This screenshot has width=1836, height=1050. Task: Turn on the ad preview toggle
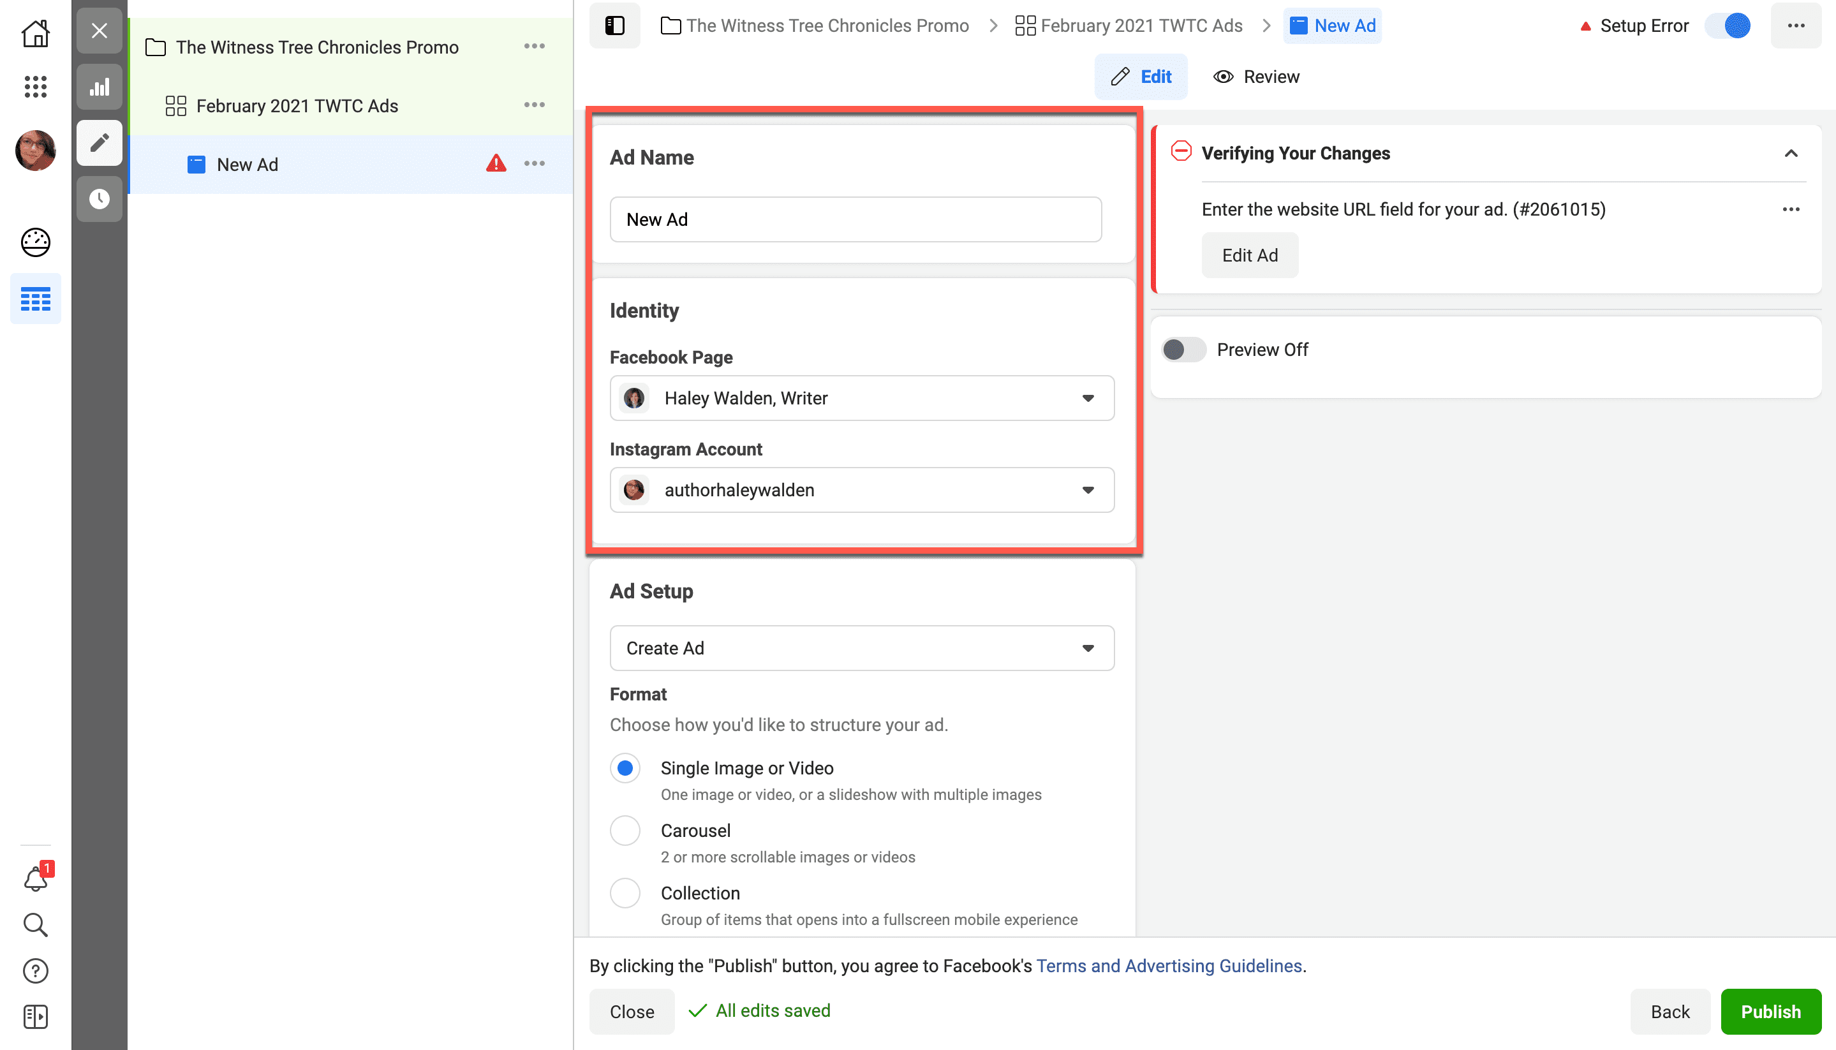1183,350
